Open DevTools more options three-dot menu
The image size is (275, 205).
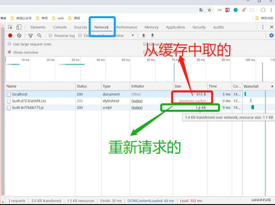coord(263,27)
